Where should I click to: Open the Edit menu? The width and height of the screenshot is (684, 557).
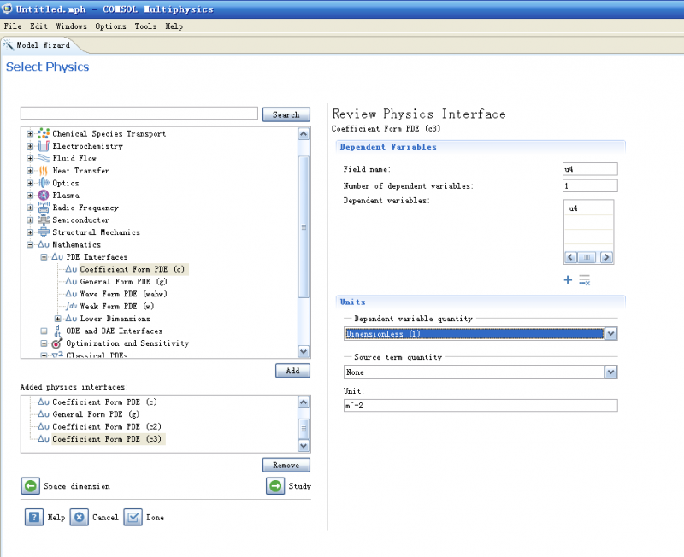coord(38,26)
